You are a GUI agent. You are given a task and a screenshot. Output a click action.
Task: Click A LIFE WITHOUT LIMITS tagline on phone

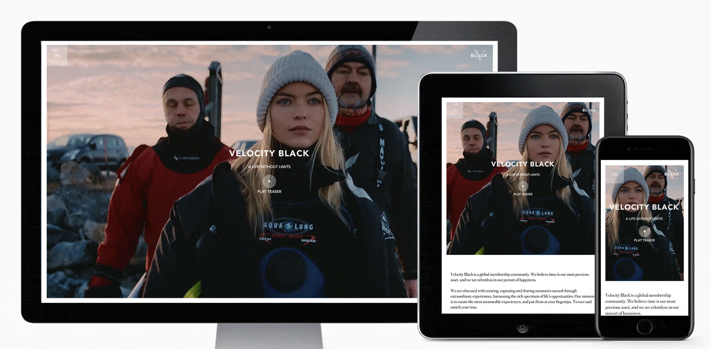(x=644, y=219)
